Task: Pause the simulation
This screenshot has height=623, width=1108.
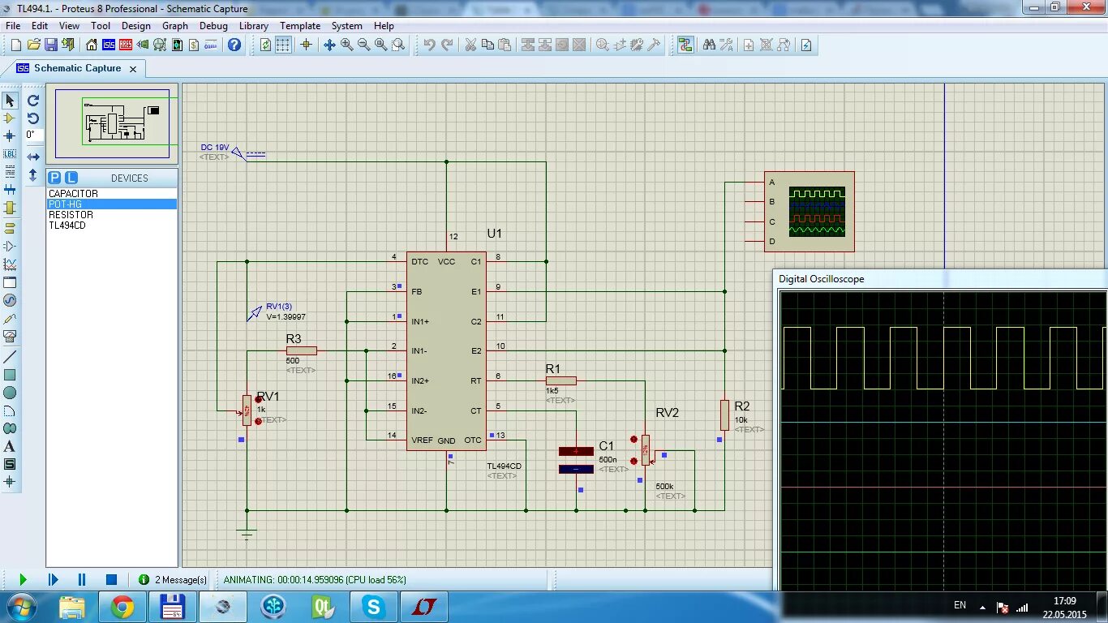Action: (82, 579)
